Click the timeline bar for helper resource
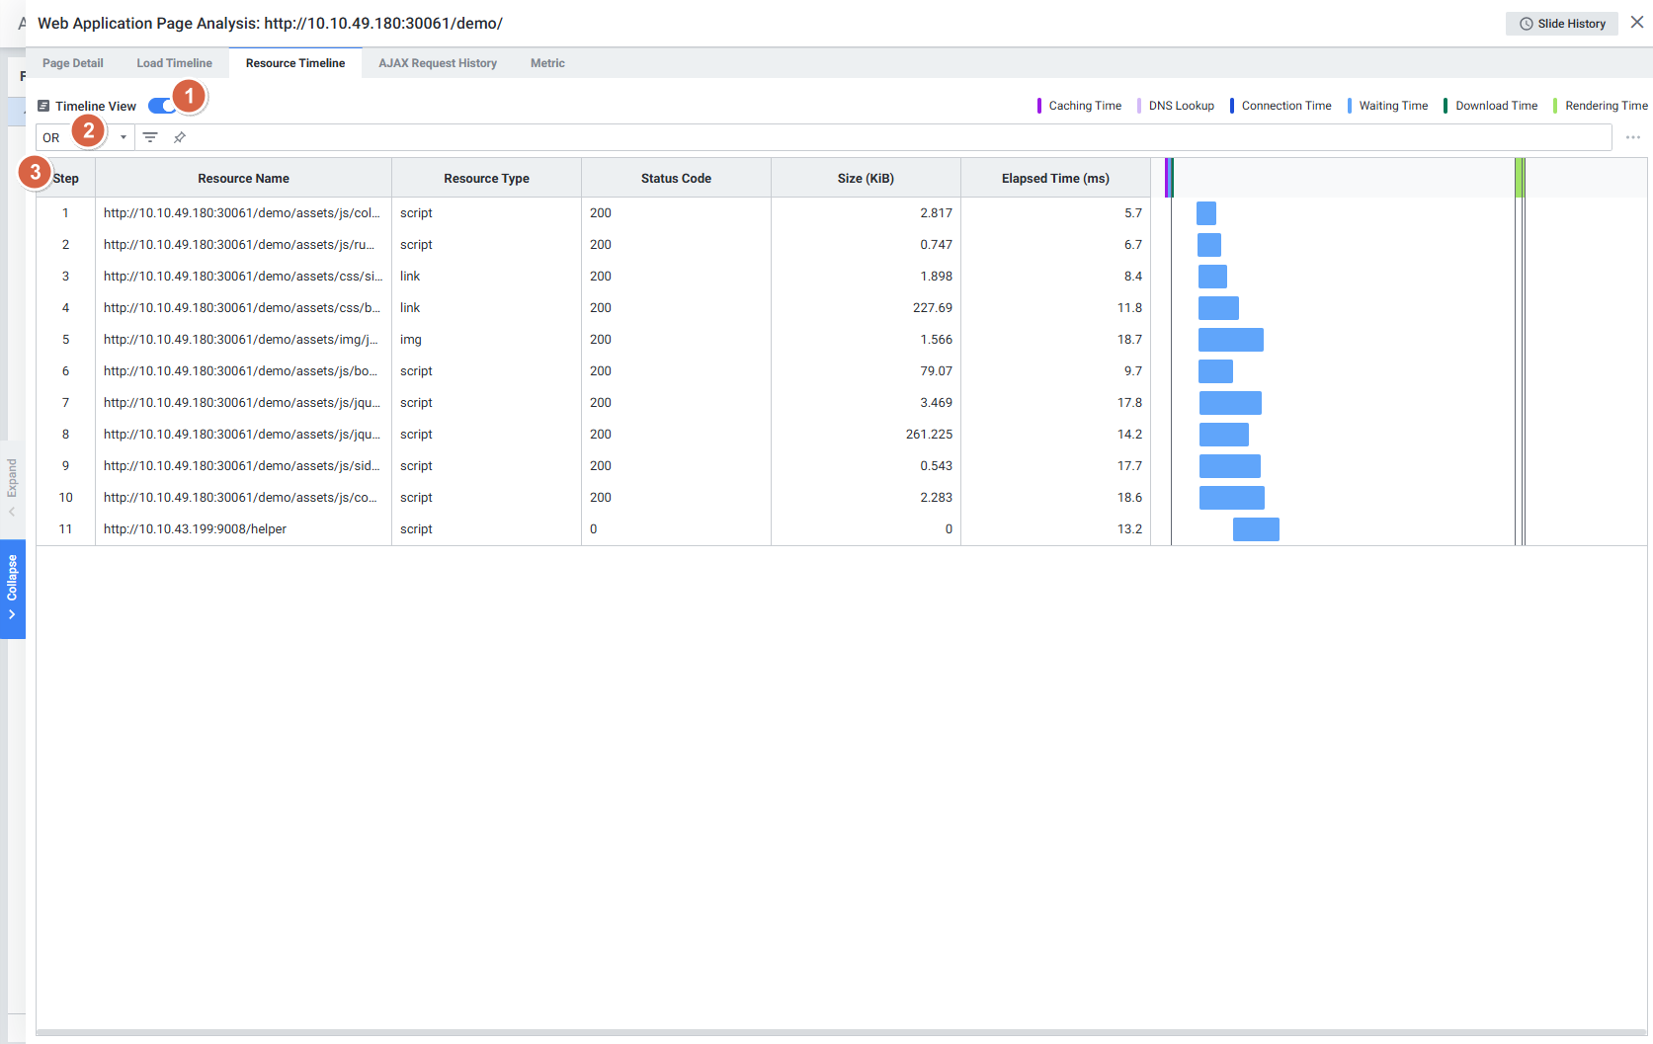Image resolution: width=1653 pixels, height=1044 pixels. point(1256,529)
